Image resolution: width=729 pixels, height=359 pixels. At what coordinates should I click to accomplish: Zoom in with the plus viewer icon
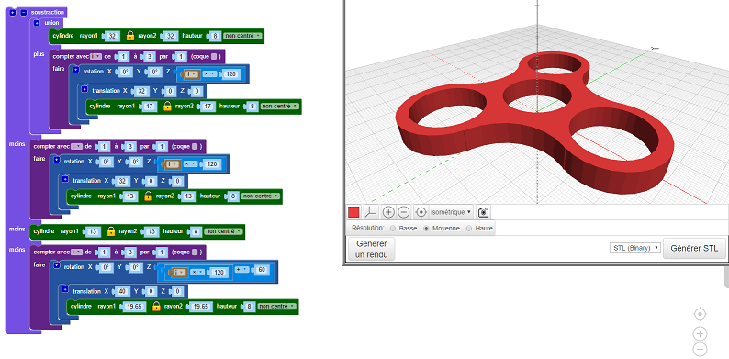click(x=388, y=212)
